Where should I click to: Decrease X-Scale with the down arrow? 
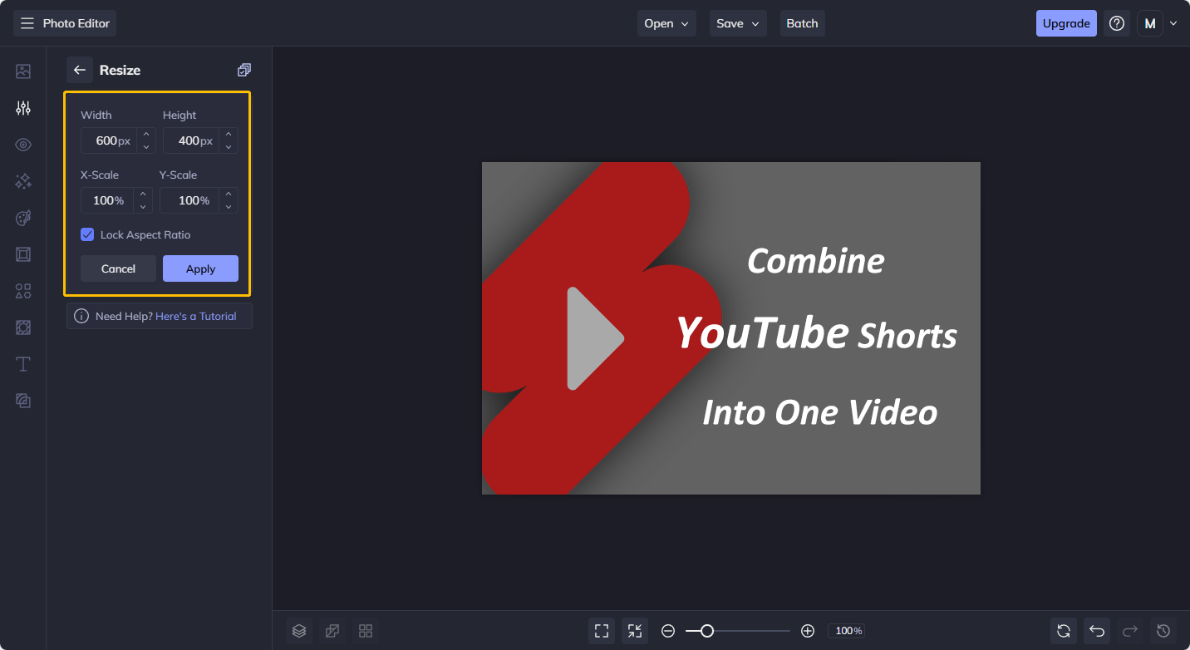pos(143,207)
